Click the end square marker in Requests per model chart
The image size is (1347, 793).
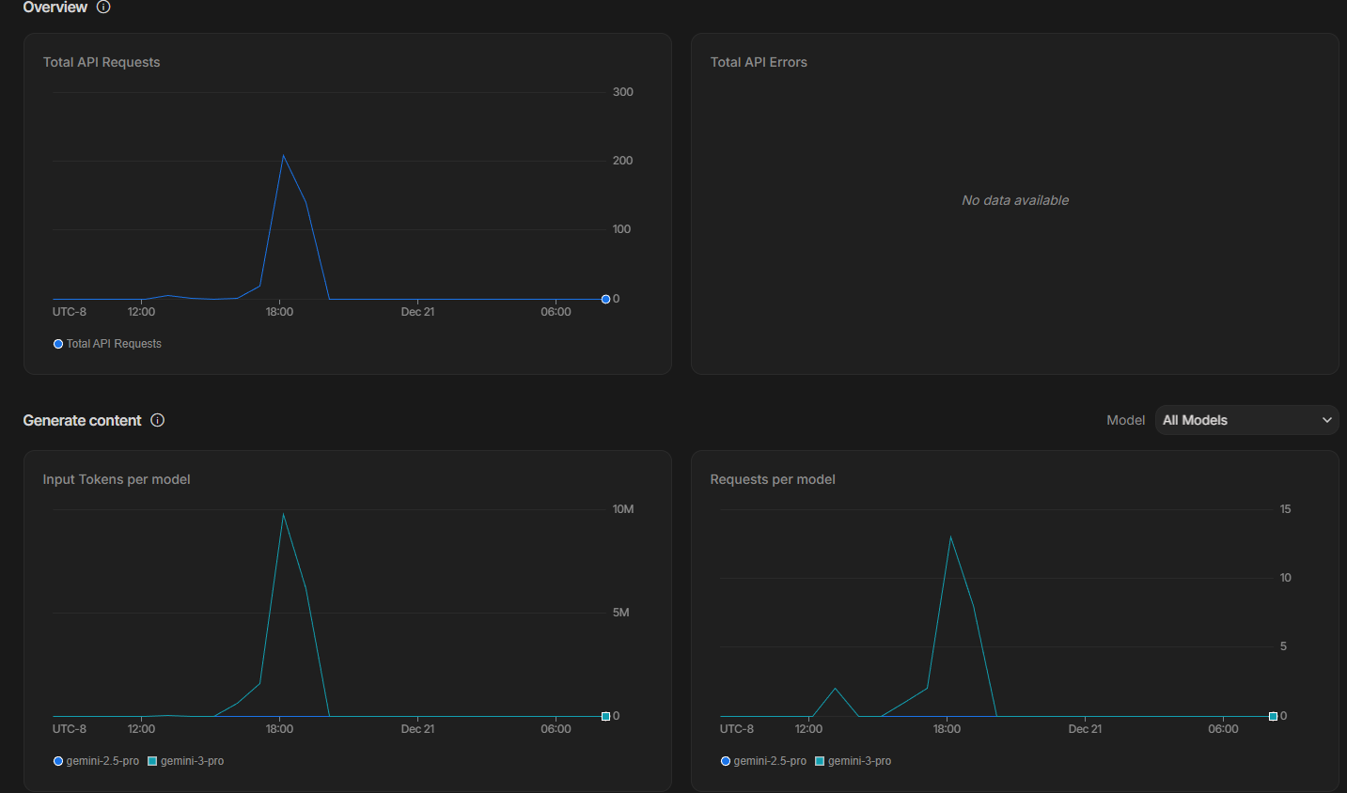(x=1273, y=716)
